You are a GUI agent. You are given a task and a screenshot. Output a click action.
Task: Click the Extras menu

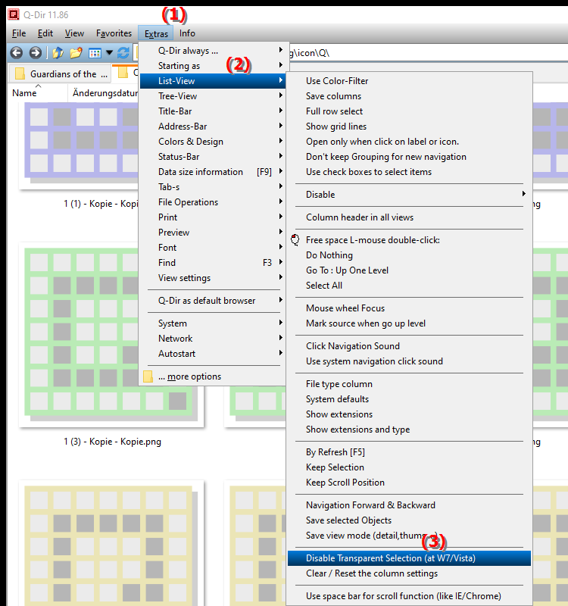(156, 33)
